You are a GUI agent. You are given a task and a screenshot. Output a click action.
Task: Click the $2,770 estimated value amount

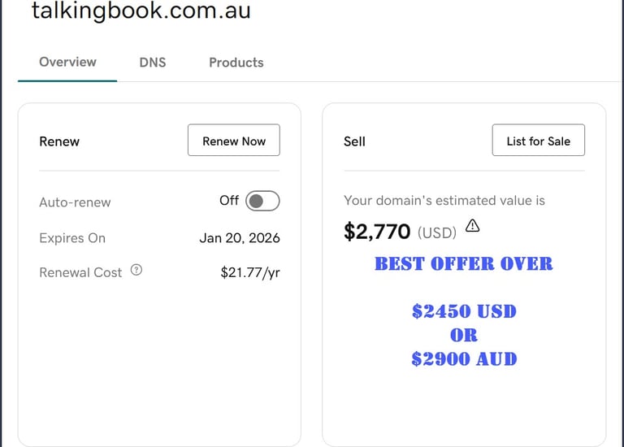click(x=377, y=232)
